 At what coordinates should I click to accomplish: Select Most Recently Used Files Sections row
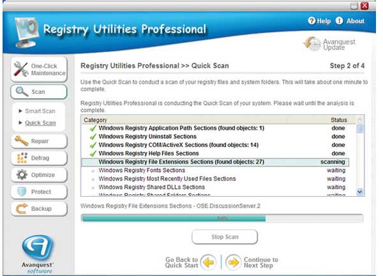tap(215, 179)
